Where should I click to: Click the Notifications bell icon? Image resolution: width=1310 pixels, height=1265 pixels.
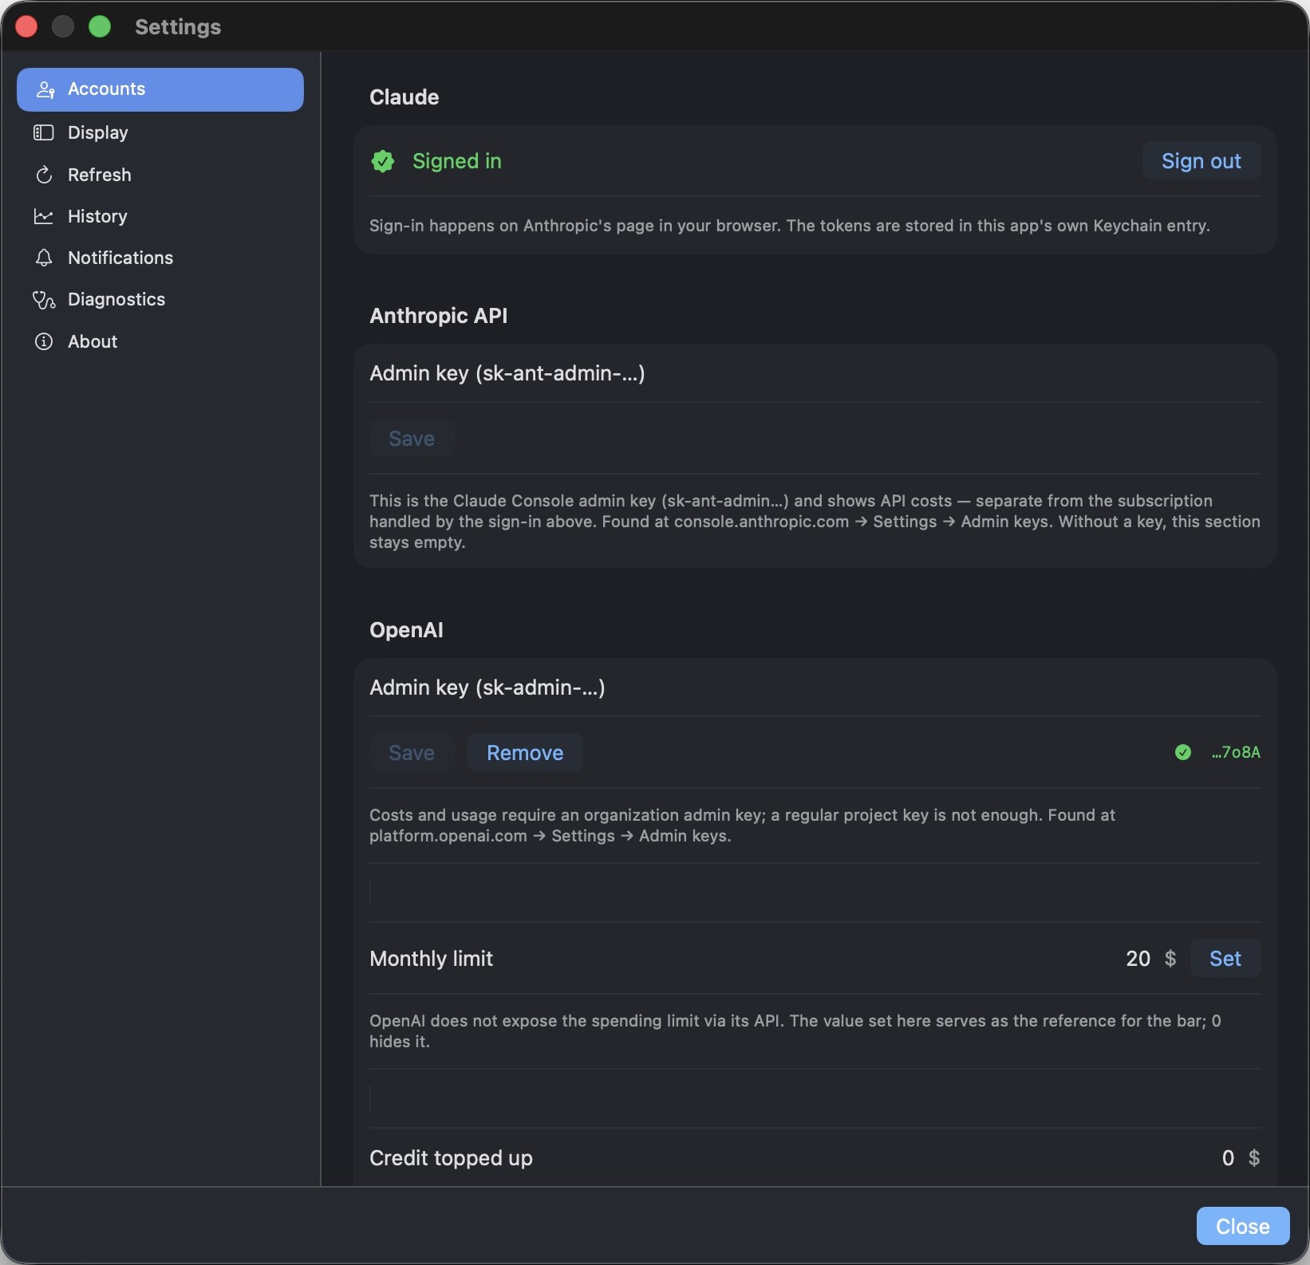point(44,258)
